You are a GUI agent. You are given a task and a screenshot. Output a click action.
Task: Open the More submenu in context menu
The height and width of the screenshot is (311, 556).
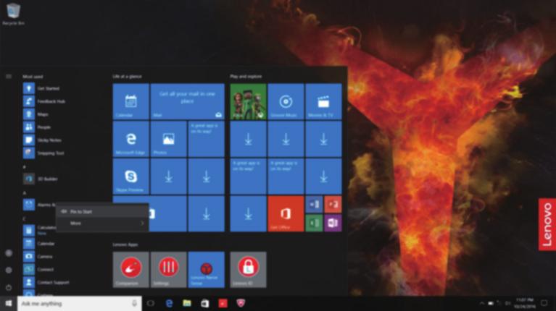[102, 223]
